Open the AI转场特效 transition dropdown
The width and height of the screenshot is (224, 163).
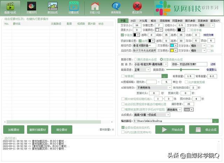[x=154, y=88]
